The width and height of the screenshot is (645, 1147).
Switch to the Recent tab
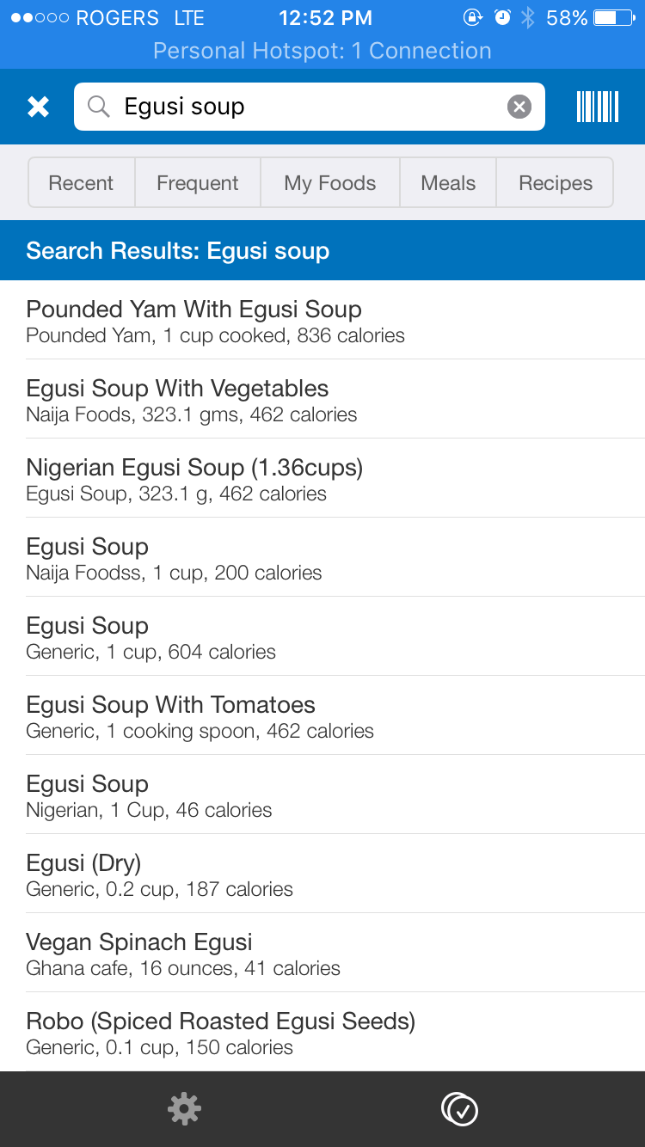[x=81, y=182]
